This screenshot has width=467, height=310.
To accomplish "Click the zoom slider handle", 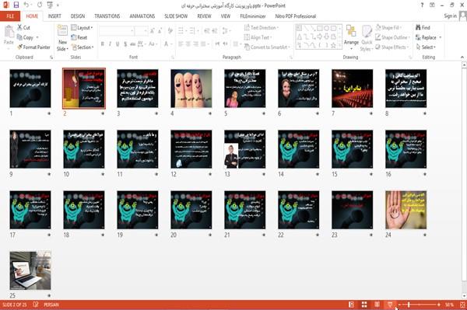I will click(x=409, y=305).
